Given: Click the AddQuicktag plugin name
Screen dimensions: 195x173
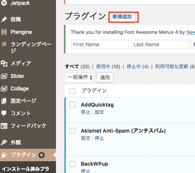Looking at the screenshot, I should coord(97,105).
